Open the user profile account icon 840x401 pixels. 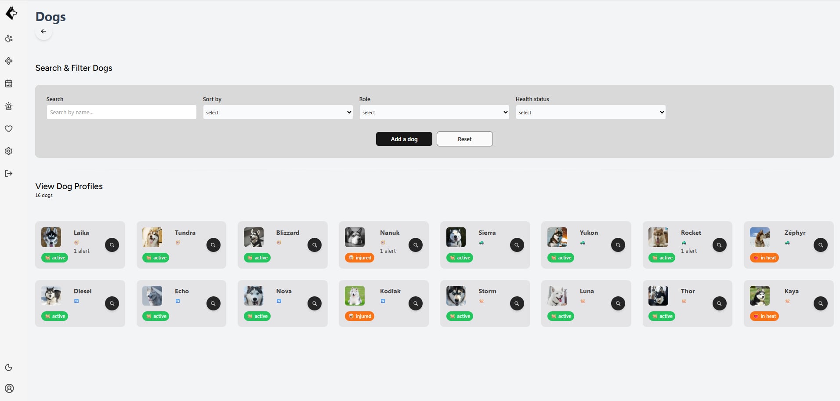tap(9, 388)
